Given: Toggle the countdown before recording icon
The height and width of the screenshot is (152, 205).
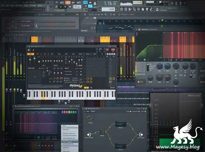Looking at the screenshot, I should click(68, 3).
